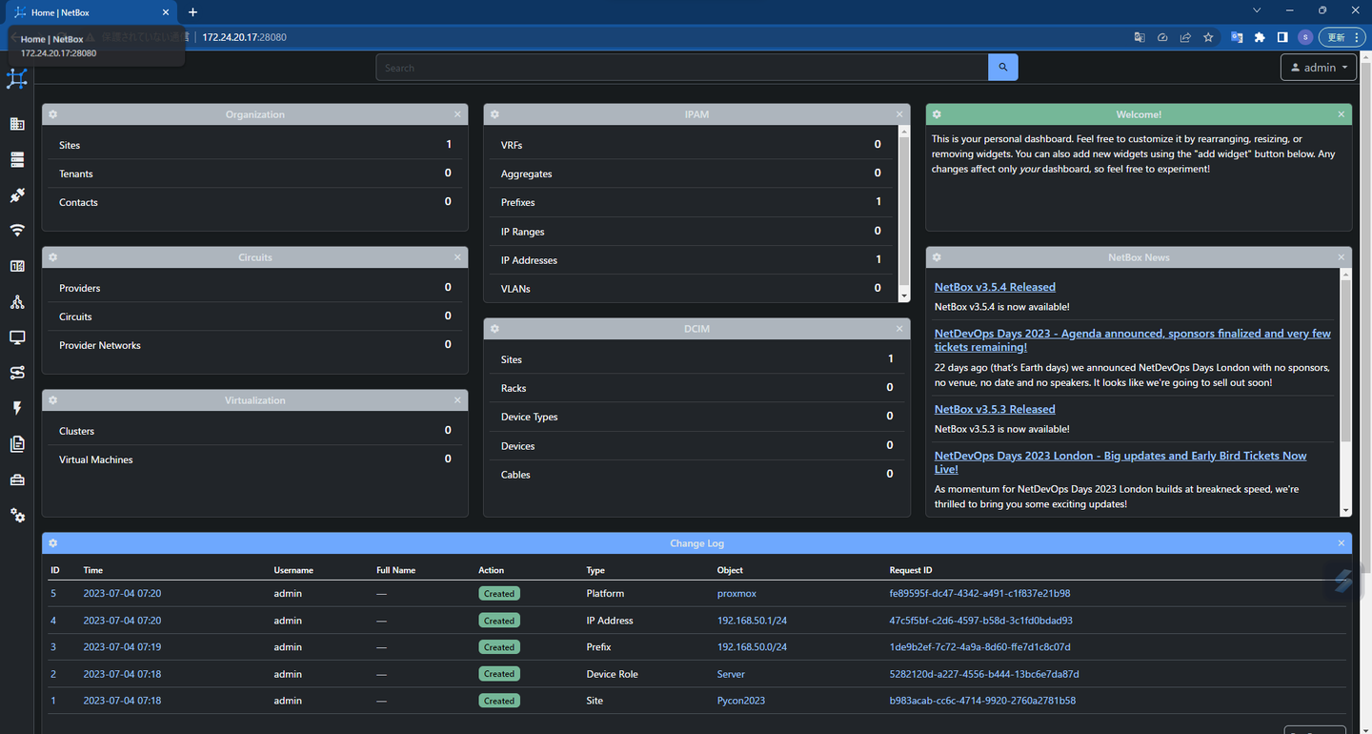Focus the NetBox search field
The image size is (1372, 734).
point(682,68)
